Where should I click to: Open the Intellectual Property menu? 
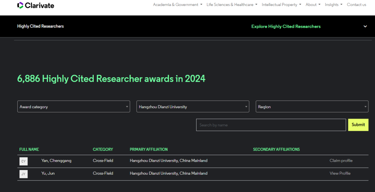[x=282, y=5]
